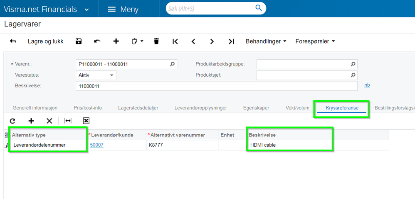The image size is (415, 199).
Task: Go to the previous record
Action: pyautogui.click(x=193, y=41)
